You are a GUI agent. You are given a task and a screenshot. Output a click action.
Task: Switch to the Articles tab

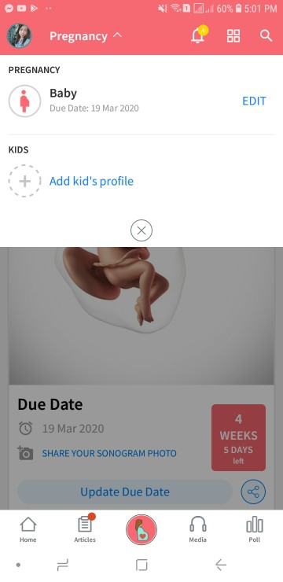click(x=85, y=529)
